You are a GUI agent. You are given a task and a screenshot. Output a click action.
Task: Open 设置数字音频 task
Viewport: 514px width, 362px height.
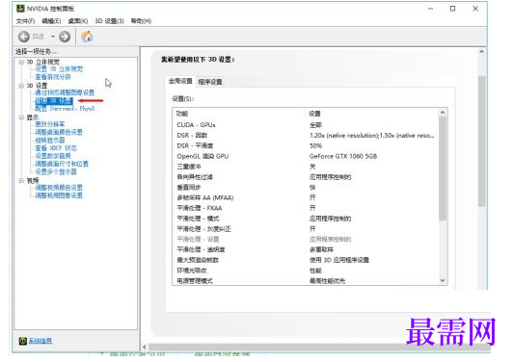[53, 156]
